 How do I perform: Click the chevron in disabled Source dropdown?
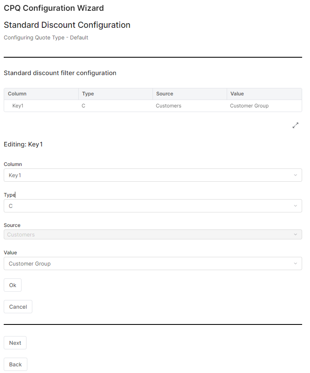point(295,234)
